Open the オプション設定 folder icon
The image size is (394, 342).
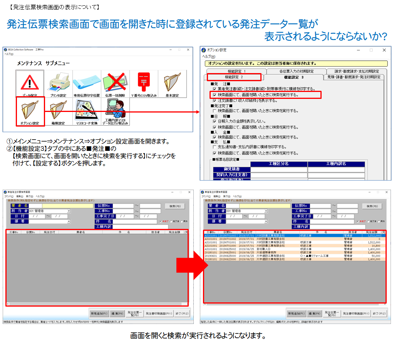click(30, 112)
